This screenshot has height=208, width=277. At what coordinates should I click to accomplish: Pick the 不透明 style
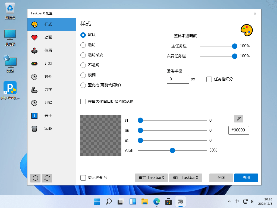tap(83, 65)
